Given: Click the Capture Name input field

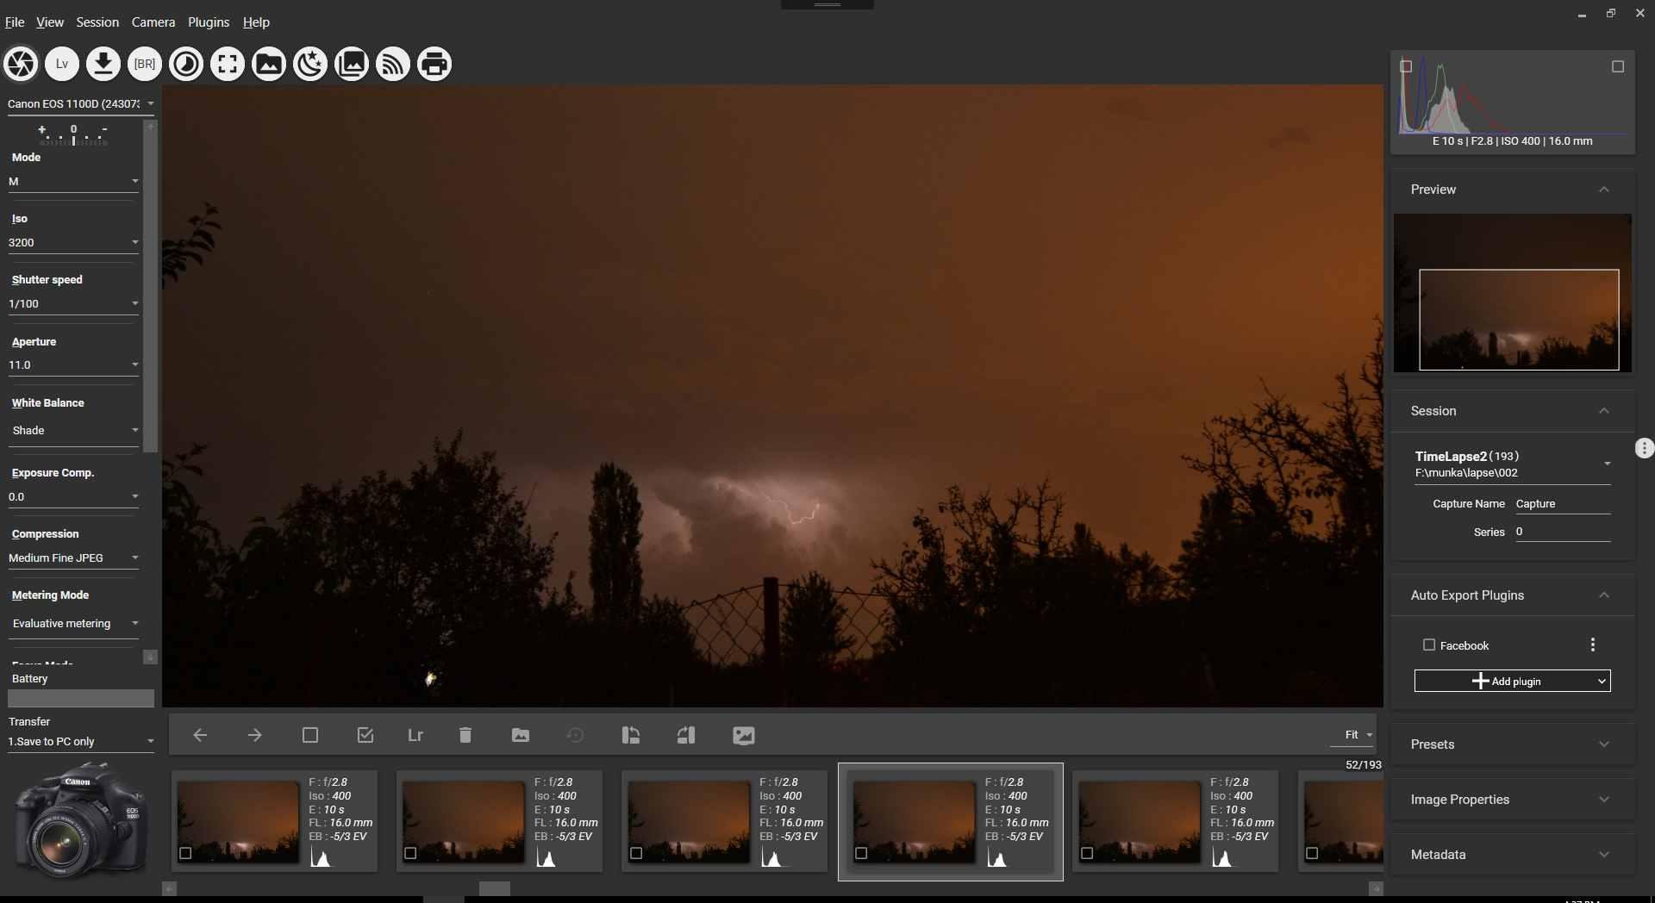Looking at the screenshot, I should (1562, 504).
